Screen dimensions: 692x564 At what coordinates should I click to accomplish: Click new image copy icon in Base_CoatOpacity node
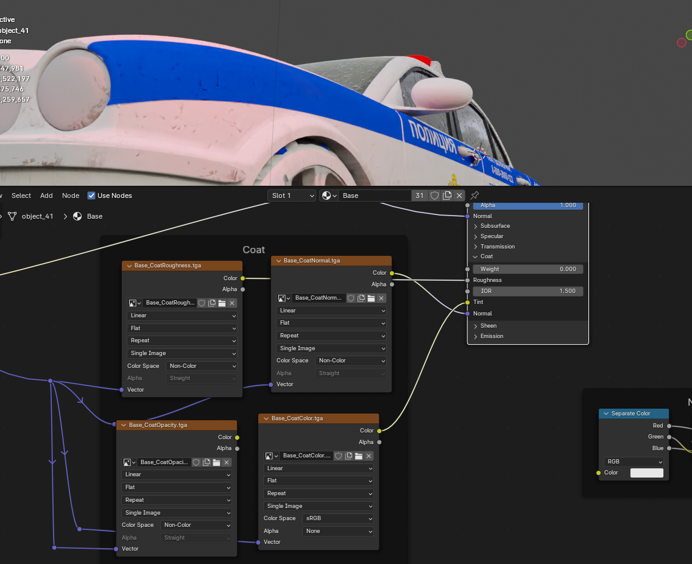pyautogui.click(x=207, y=462)
